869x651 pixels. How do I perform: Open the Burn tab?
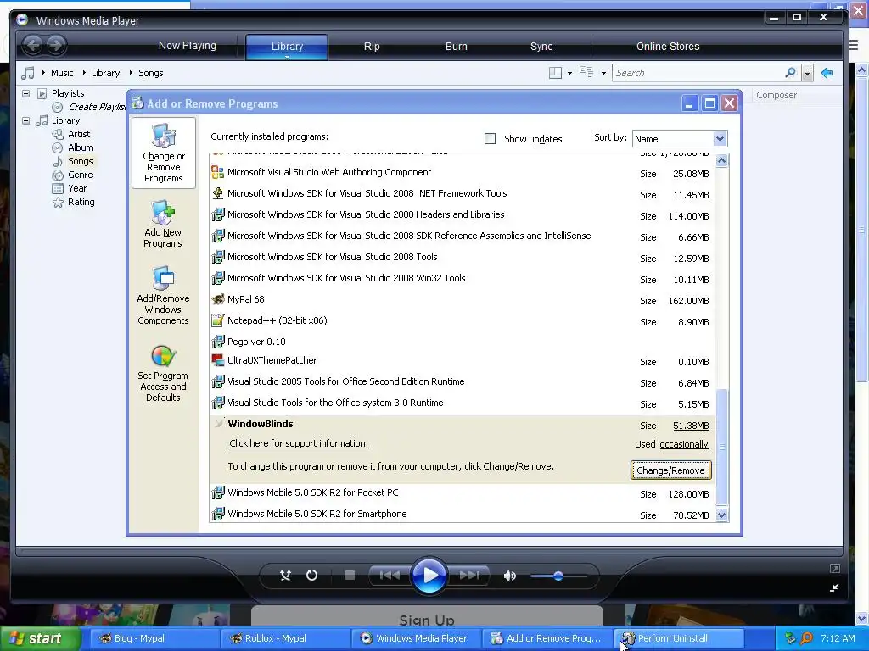(456, 47)
